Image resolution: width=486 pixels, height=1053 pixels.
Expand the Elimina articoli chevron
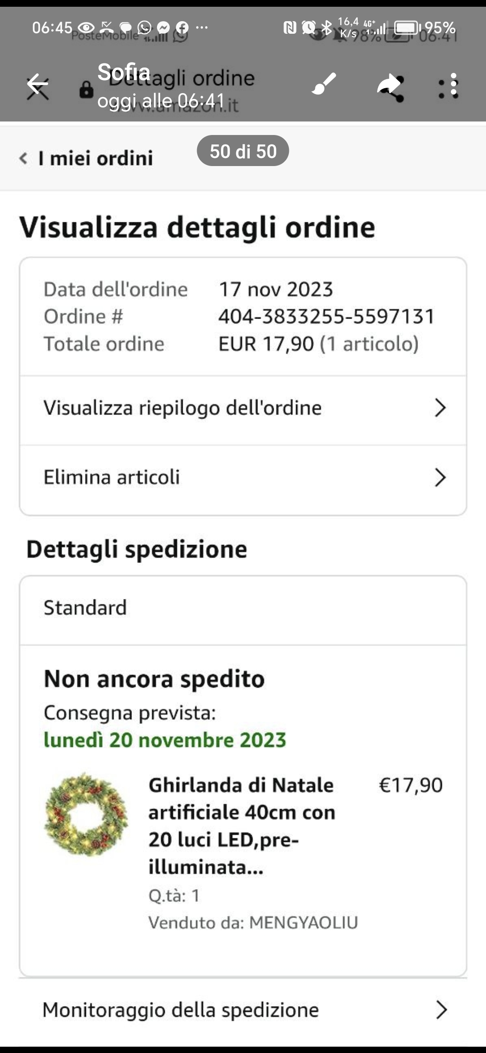(440, 477)
